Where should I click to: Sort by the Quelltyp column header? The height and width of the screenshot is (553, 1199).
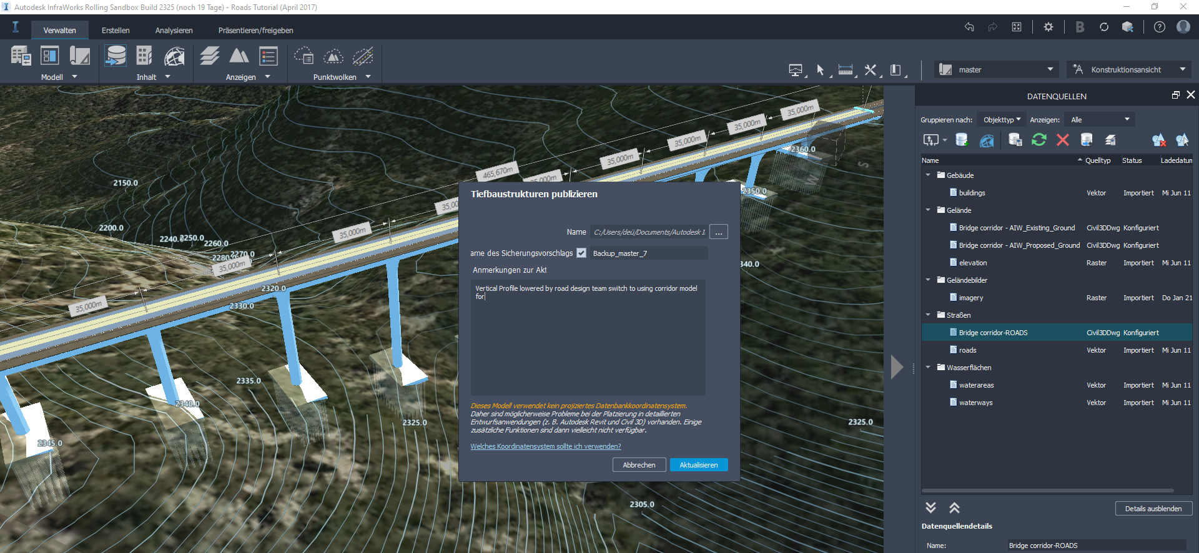click(x=1098, y=160)
